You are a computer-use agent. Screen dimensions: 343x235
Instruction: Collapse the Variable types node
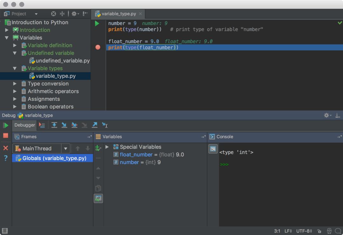(x=15, y=68)
